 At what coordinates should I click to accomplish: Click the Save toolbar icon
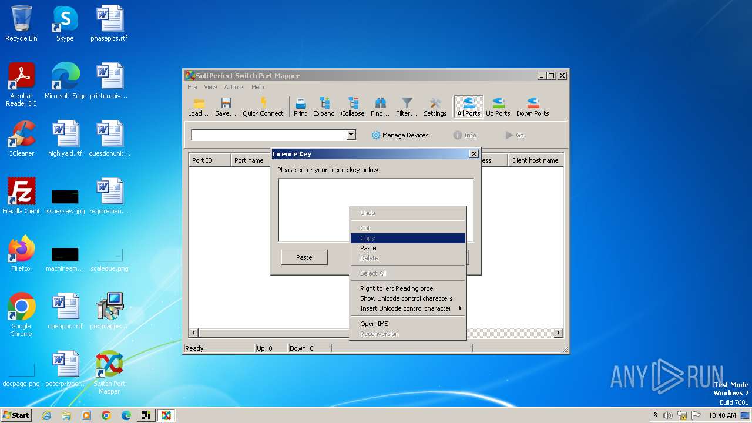pos(226,108)
